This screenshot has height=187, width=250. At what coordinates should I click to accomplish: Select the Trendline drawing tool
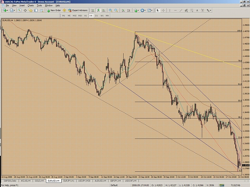click(181, 10)
